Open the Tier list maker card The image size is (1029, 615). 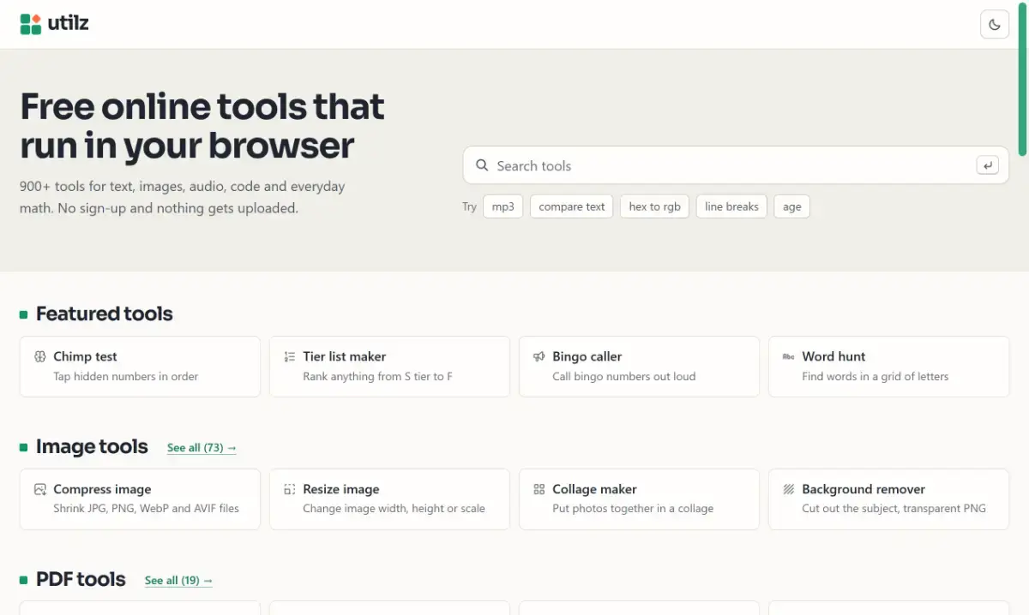click(389, 367)
